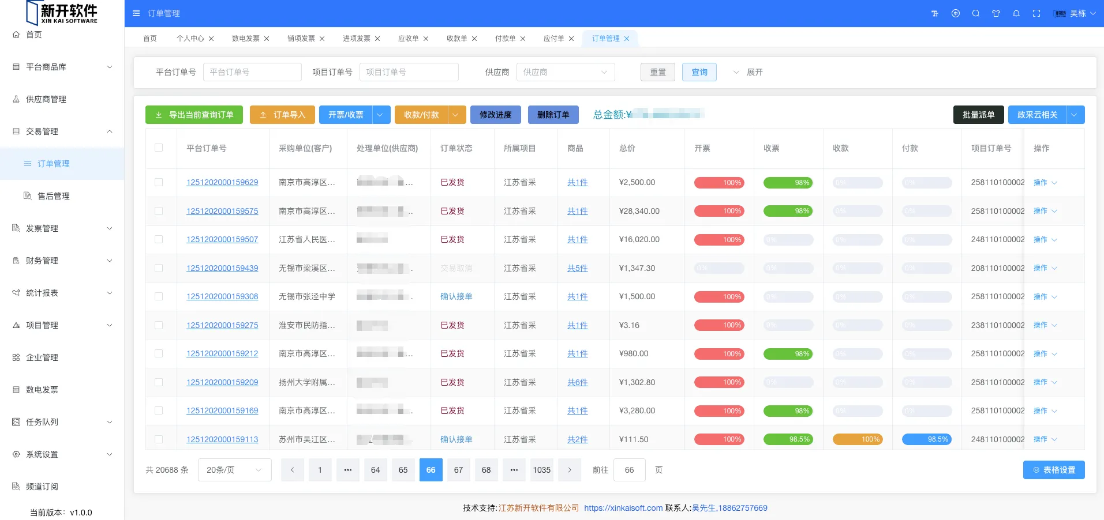Open order link 1251202000159575
The height and width of the screenshot is (520, 1104).
tap(222, 211)
